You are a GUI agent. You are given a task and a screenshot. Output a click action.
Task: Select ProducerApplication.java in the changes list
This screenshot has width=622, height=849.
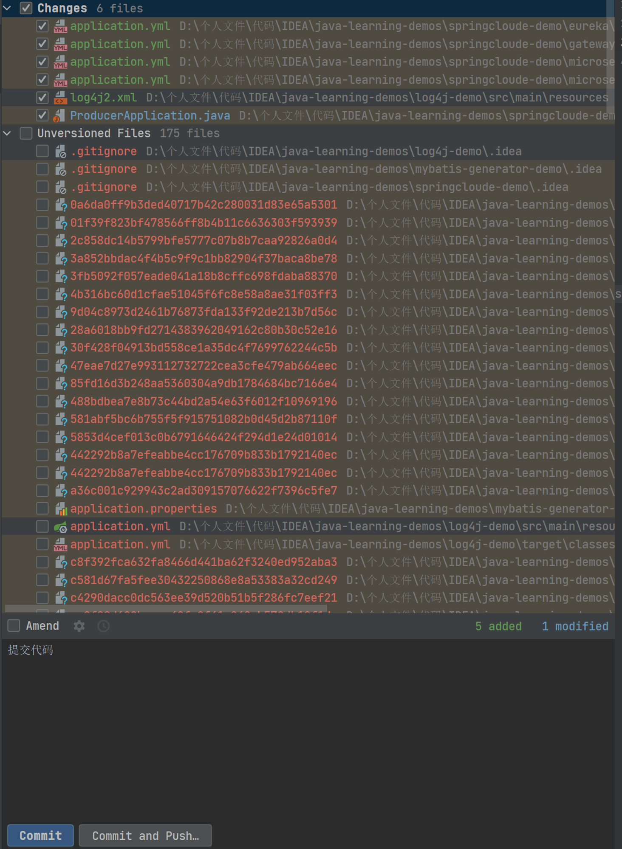tap(150, 115)
